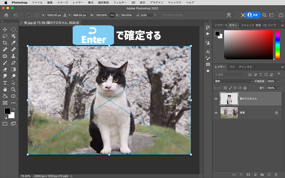Open the workspace switcher

click(x=271, y=15)
